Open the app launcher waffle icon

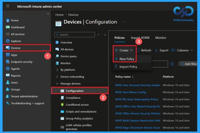point(8,6)
